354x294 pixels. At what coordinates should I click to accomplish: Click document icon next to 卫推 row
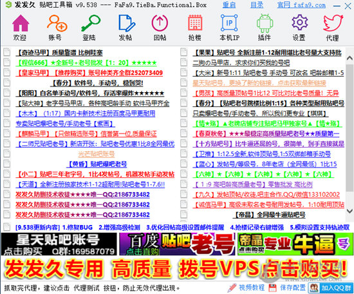point(184,153)
